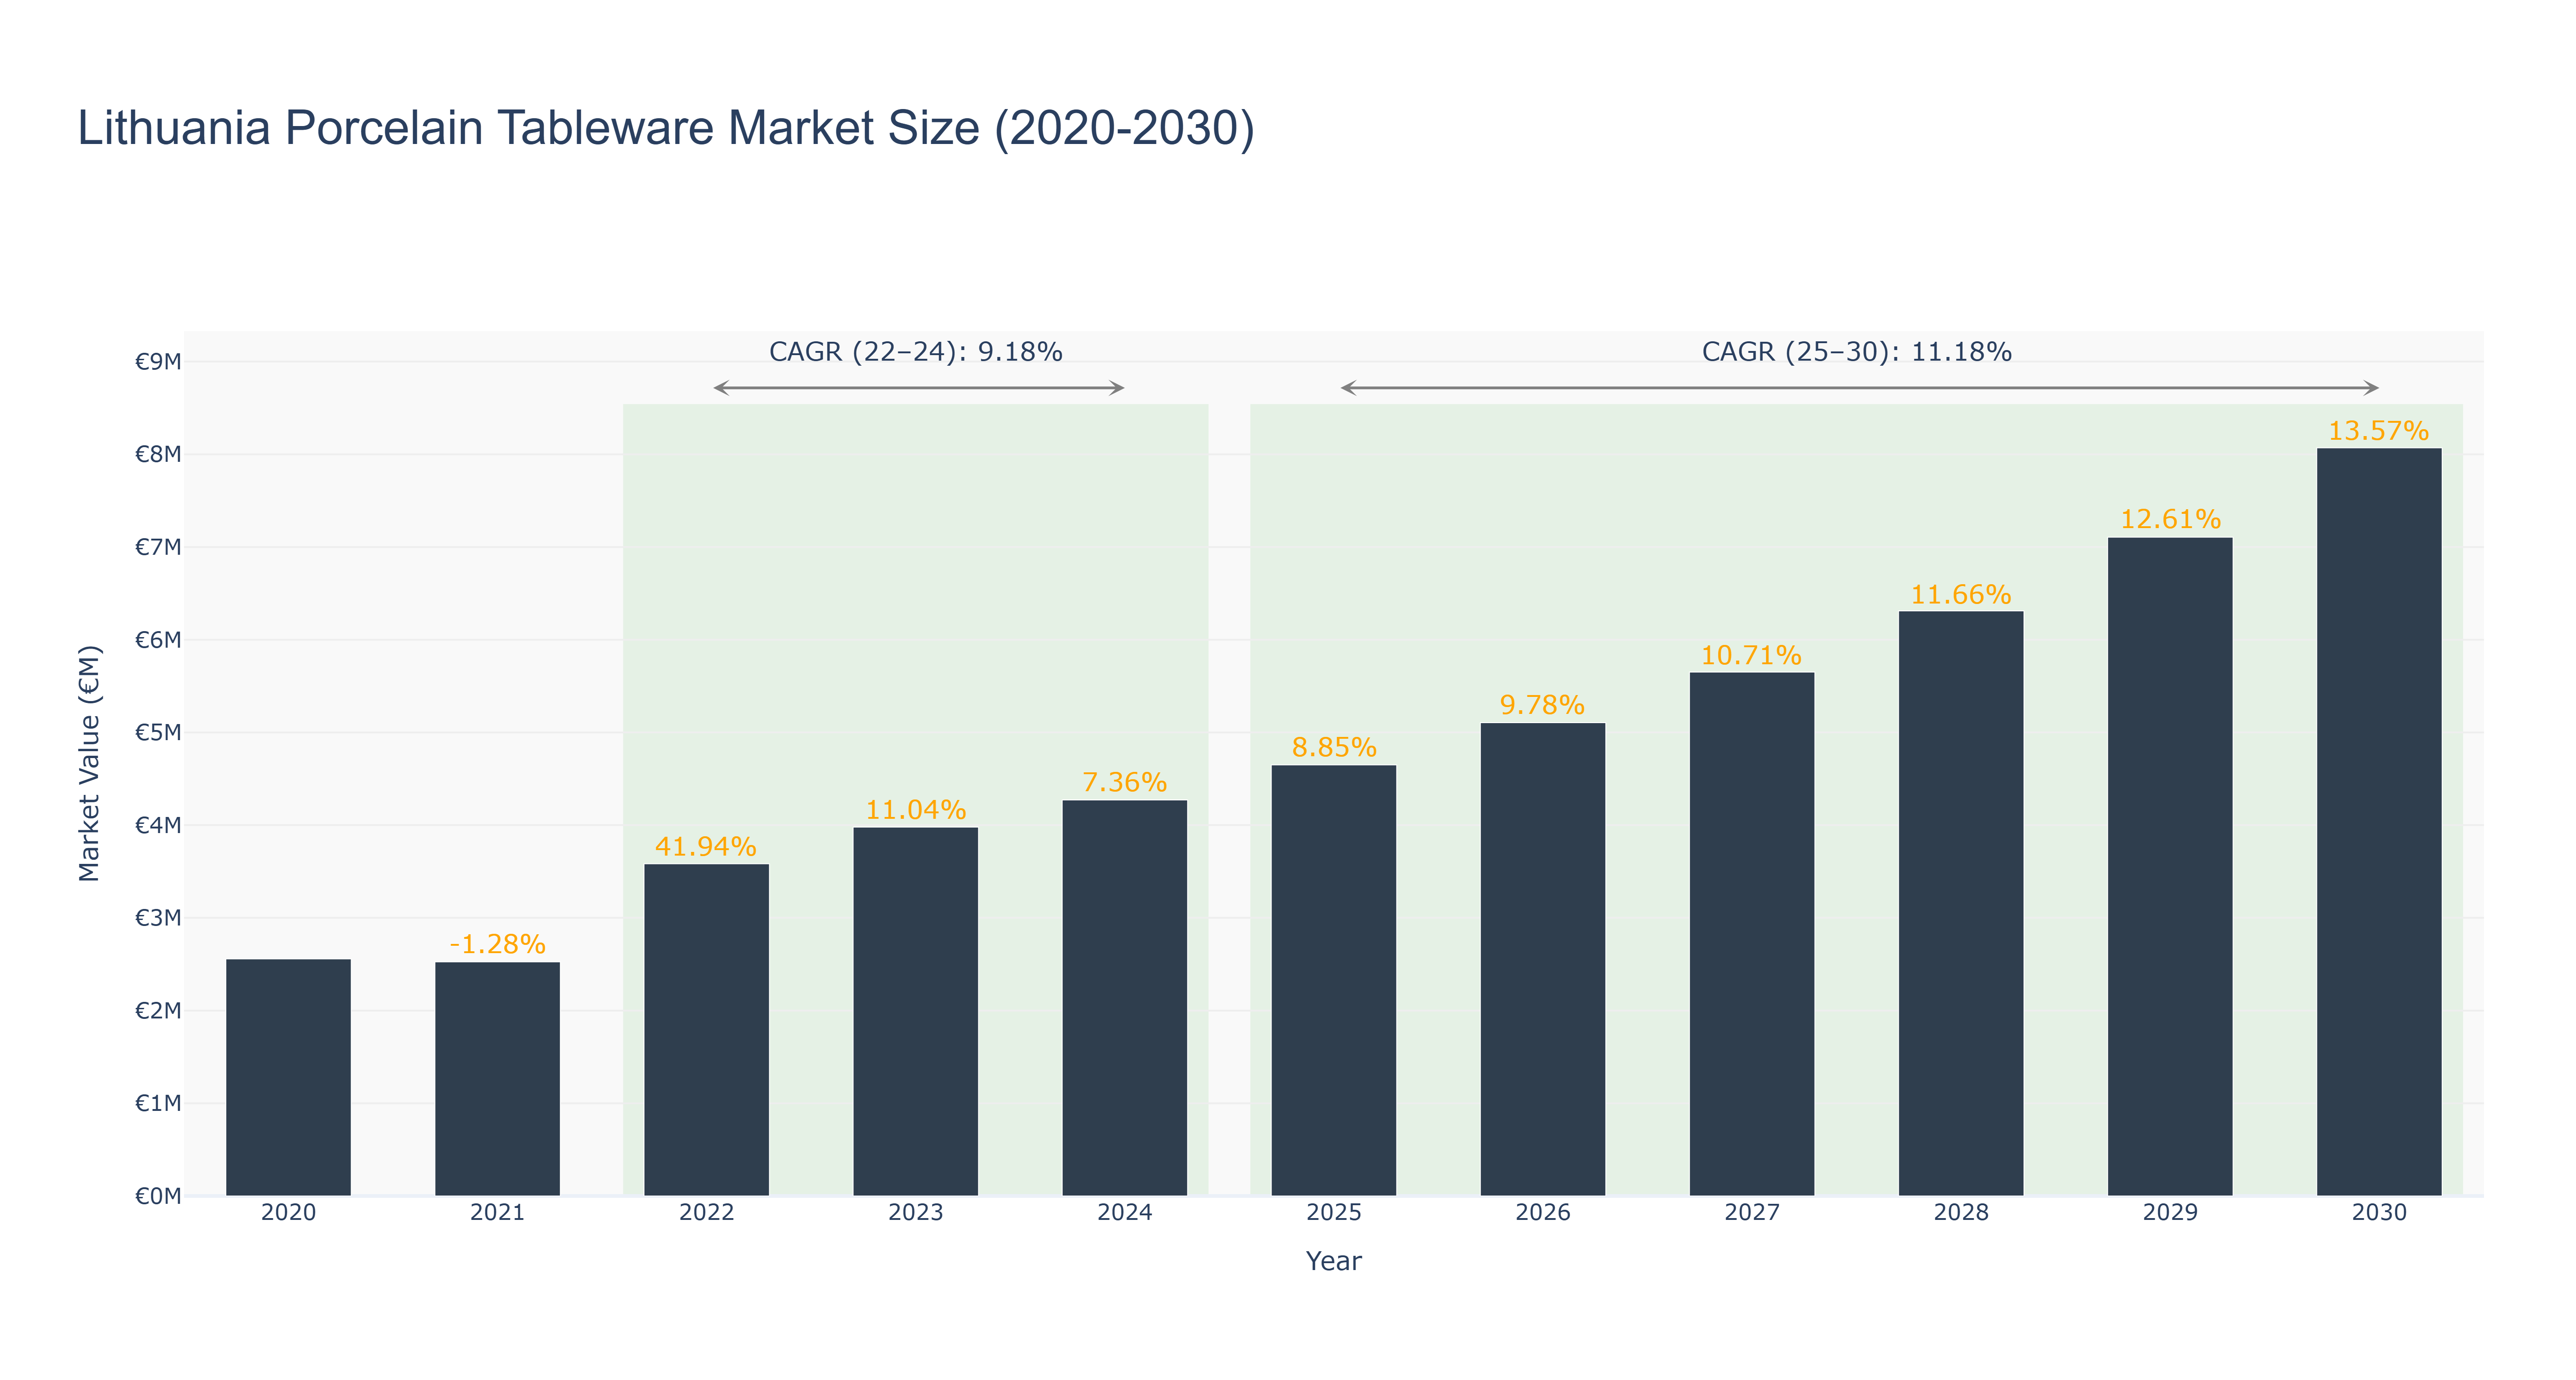Click the €5M y-axis tick label
The width and height of the screenshot is (2576, 1380).
click(158, 732)
